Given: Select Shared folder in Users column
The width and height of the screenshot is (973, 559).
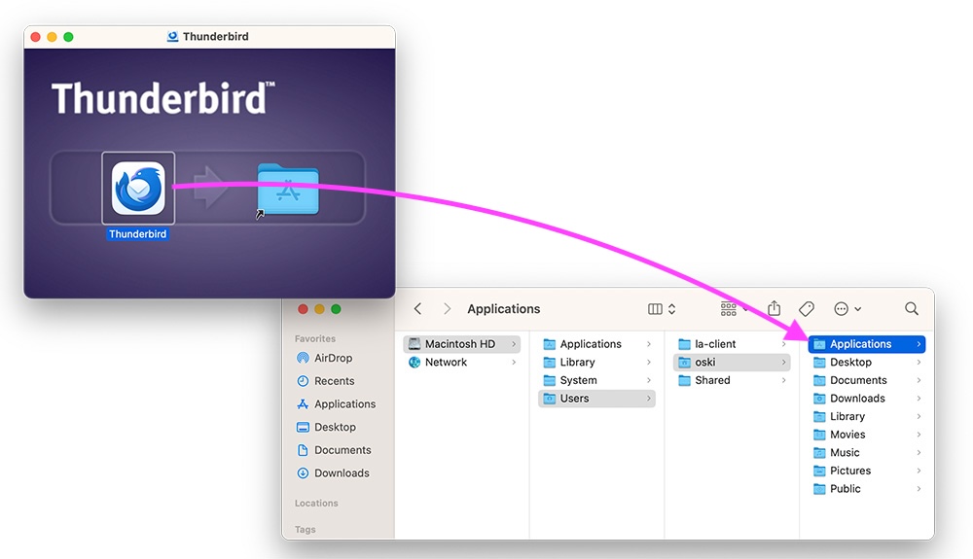Looking at the screenshot, I should click(x=733, y=380).
